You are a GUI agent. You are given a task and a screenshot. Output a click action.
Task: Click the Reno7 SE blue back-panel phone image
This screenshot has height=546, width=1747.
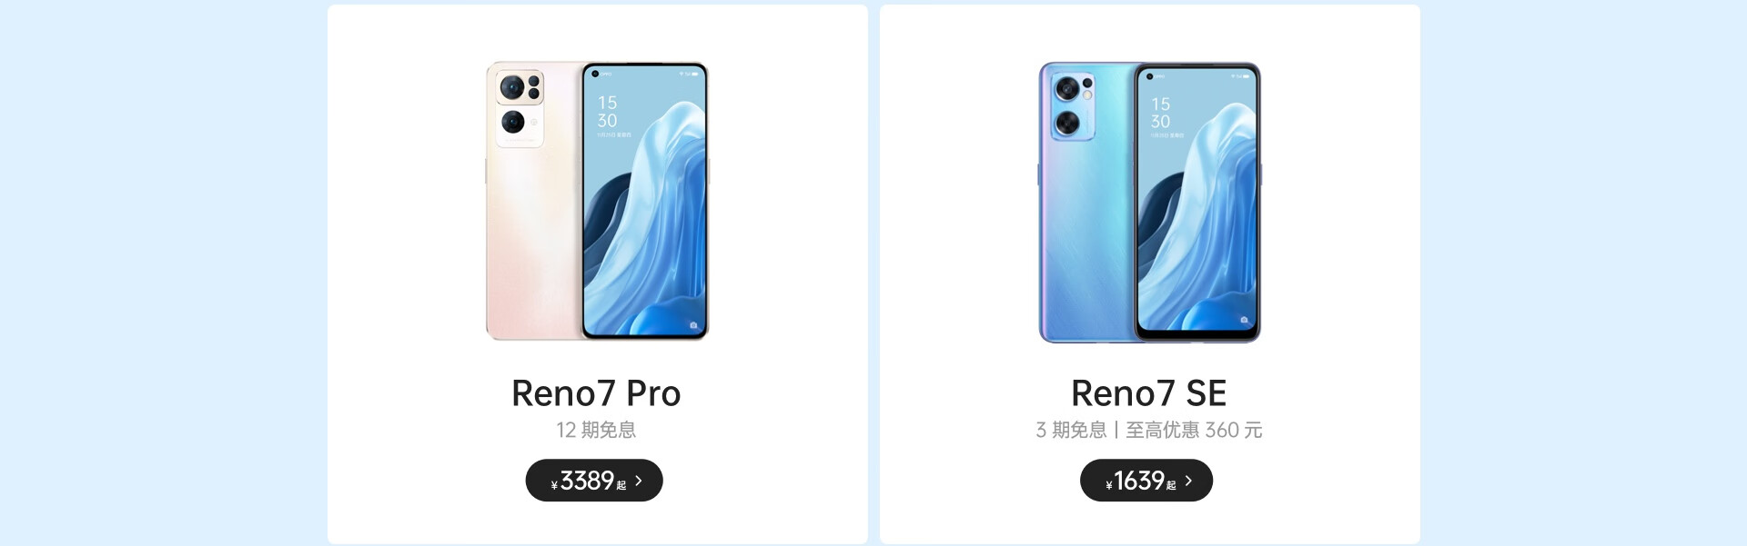(1087, 203)
